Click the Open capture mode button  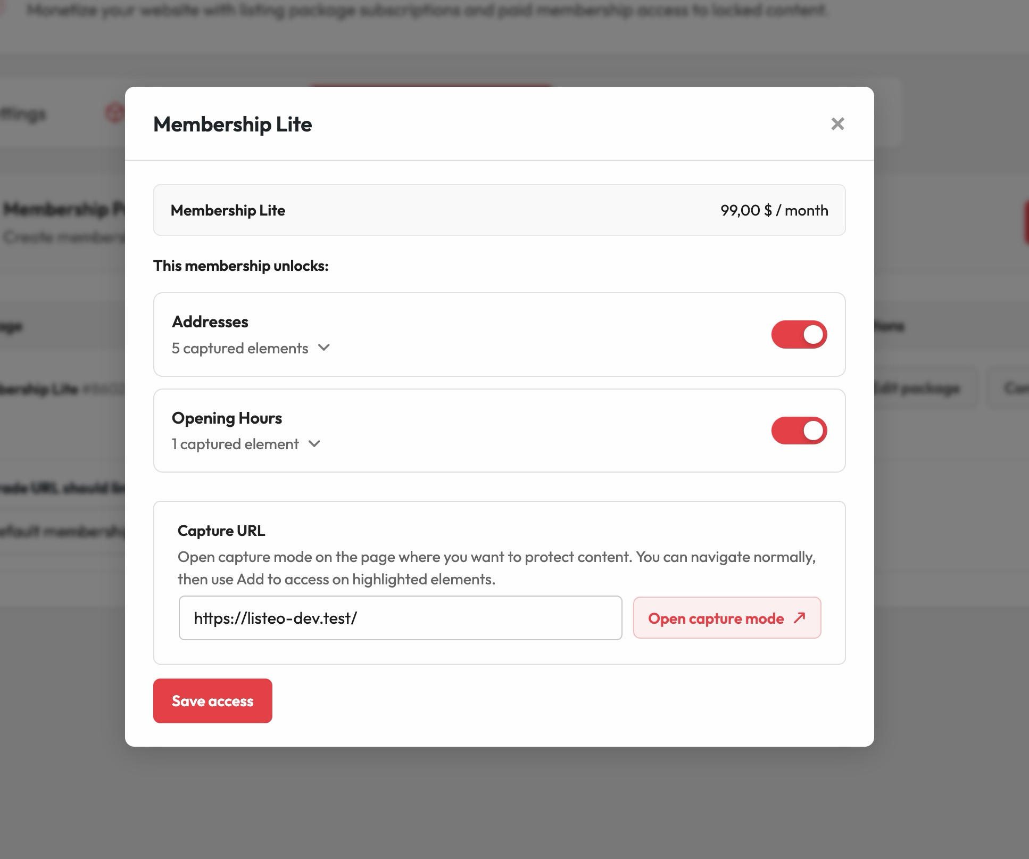point(727,618)
